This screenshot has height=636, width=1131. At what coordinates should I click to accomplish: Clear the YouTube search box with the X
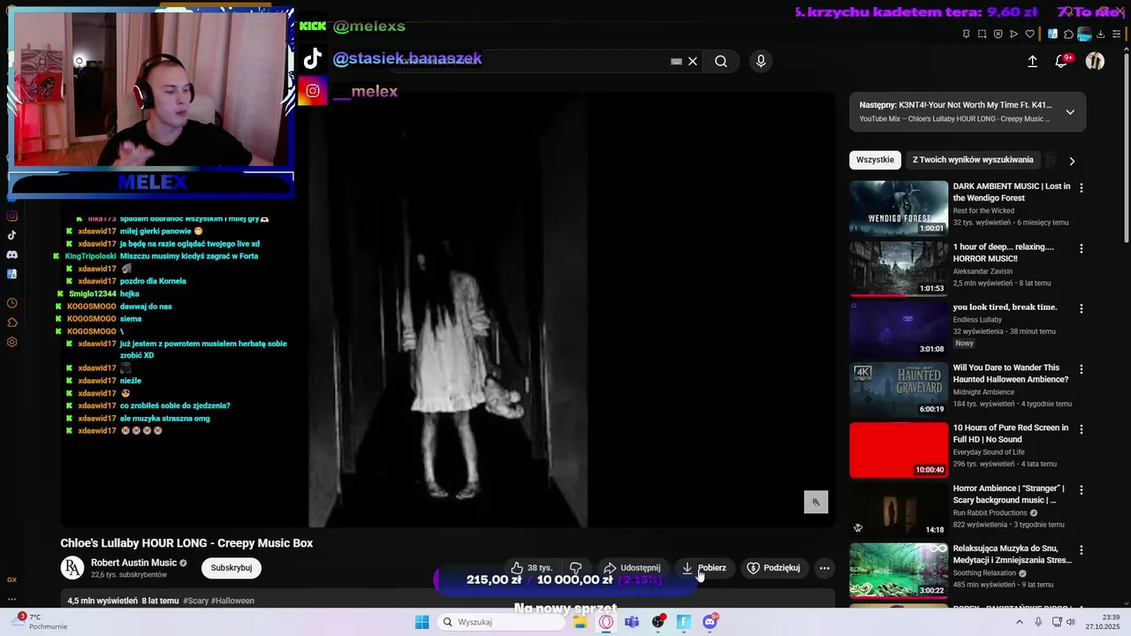pos(693,61)
